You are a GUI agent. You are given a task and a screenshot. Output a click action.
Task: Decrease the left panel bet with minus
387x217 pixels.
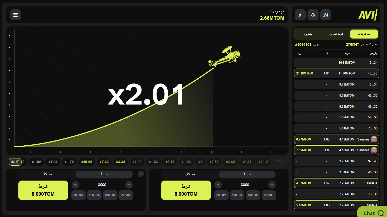[x=129, y=185]
